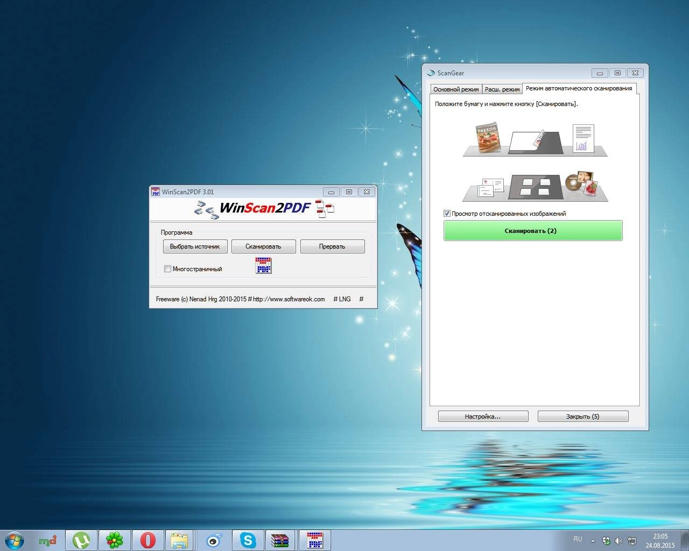Click Закрыть (5) button
Viewport: 689px width, 551px height.
click(583, 416)
